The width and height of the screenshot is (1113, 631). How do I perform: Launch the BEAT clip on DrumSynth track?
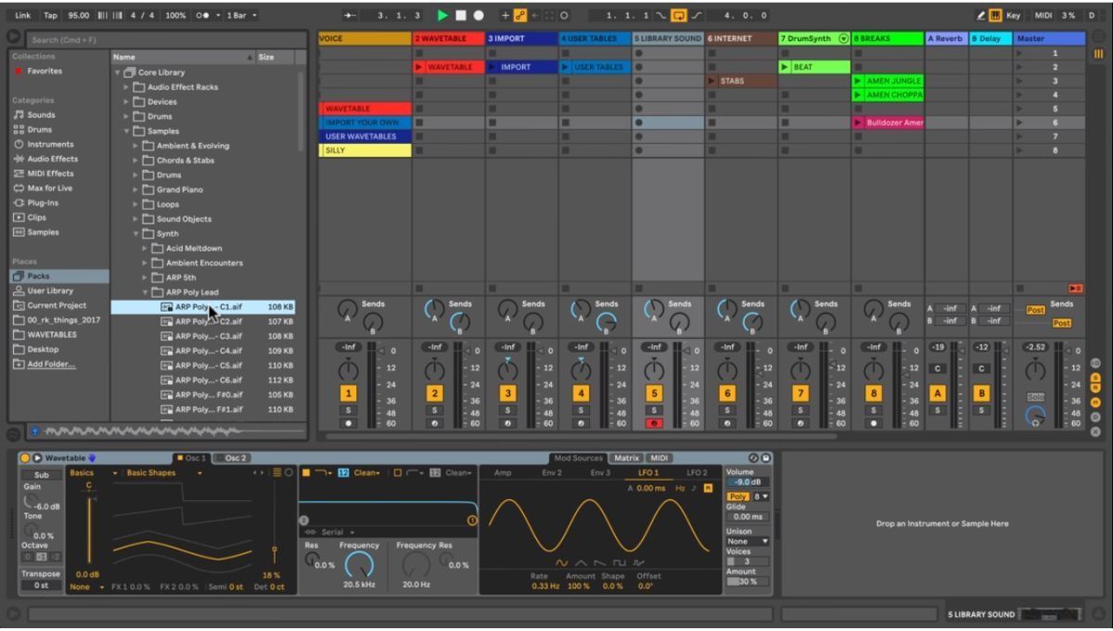point(785,68)
